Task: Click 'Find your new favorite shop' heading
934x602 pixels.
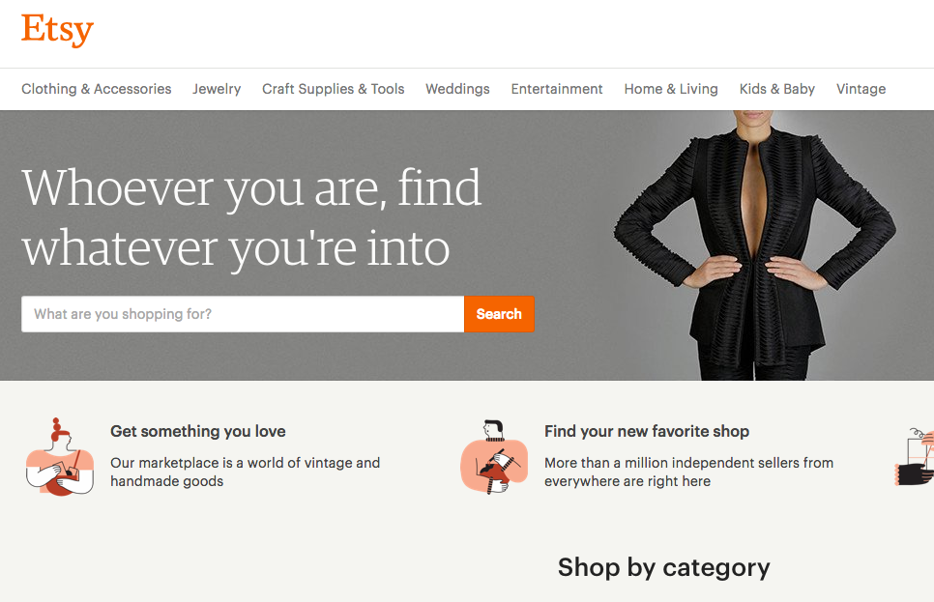Action: click(647, 431)
